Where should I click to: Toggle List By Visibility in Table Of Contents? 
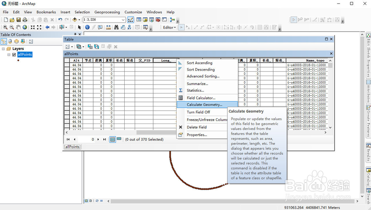(16, 42)
